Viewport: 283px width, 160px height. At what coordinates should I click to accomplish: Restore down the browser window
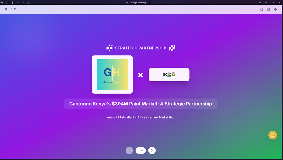click(x=273, y=3)
